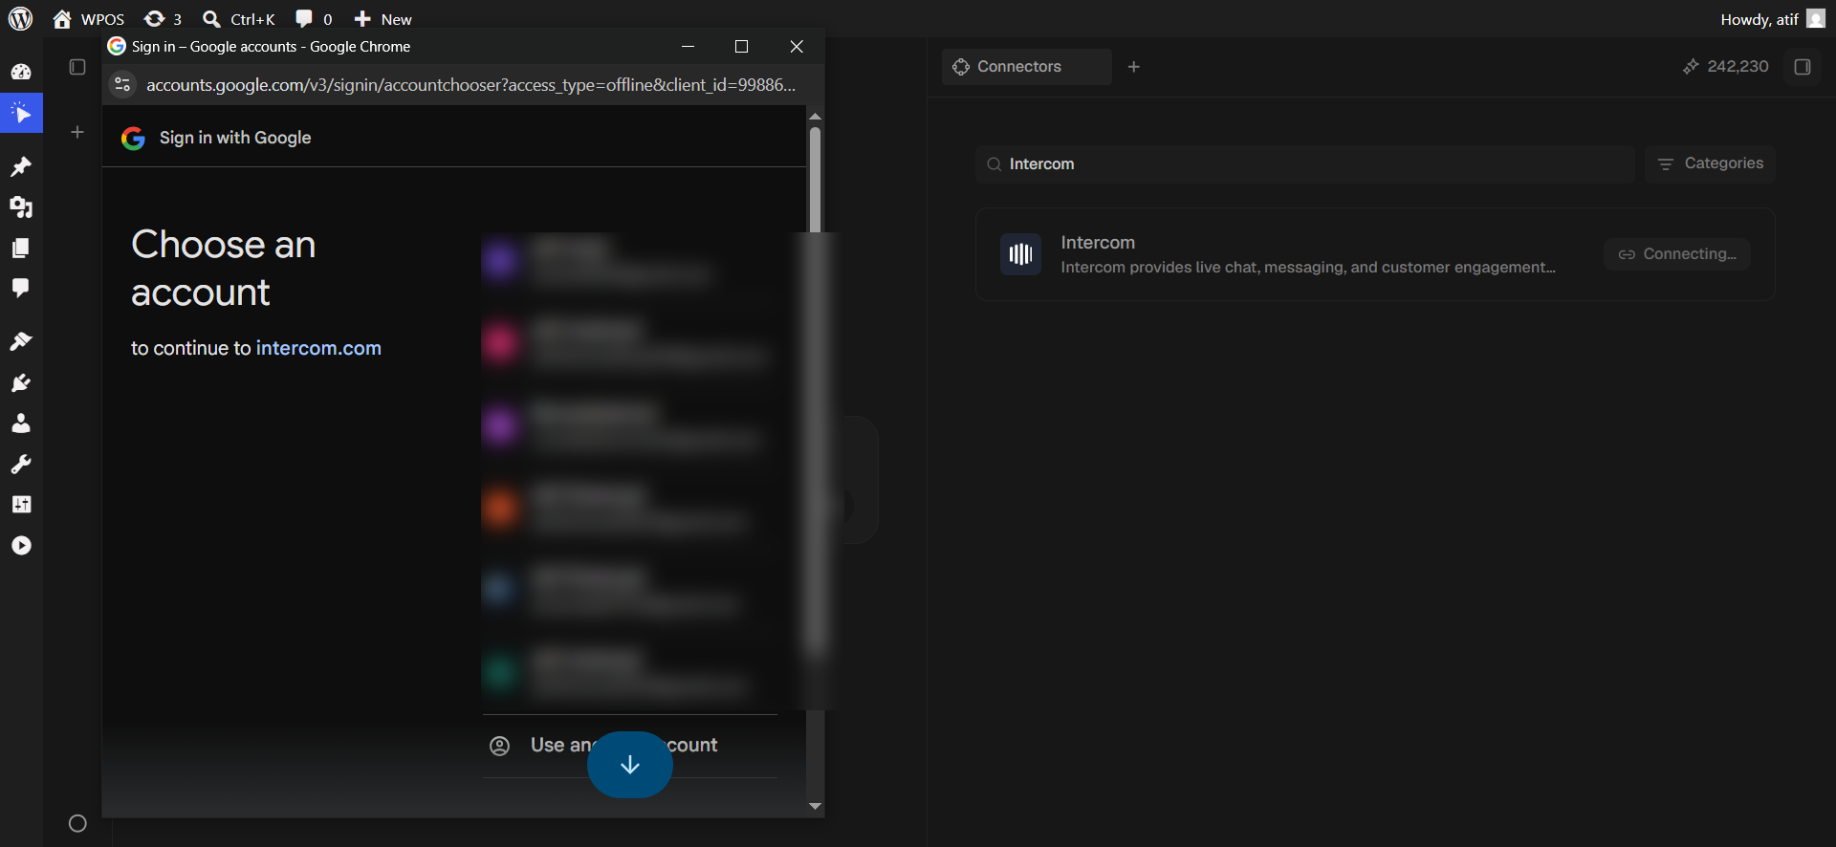Open the Media sidebar icon
The width and height of the screenshot is (1836, 847).
(x=21, y=207)
